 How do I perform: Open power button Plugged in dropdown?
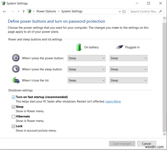click(x=129, y=58)
